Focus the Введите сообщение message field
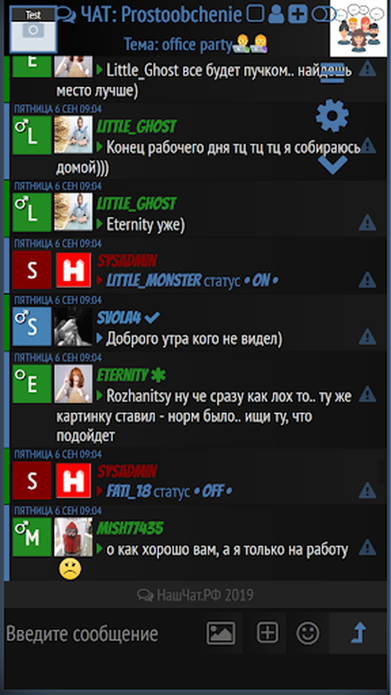This screenshot has height=695, width=391. [102, 633]
